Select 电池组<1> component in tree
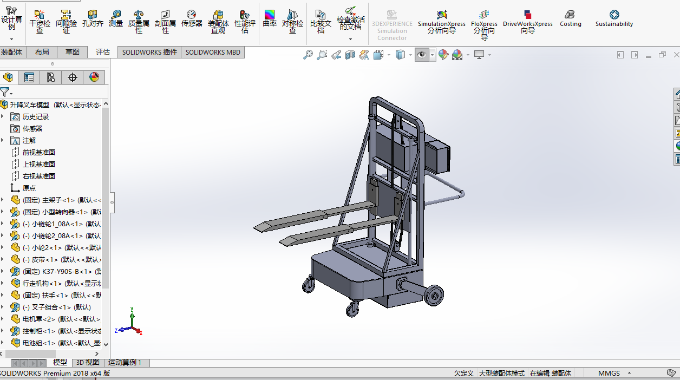680x380 pixels. pos(56,343)
